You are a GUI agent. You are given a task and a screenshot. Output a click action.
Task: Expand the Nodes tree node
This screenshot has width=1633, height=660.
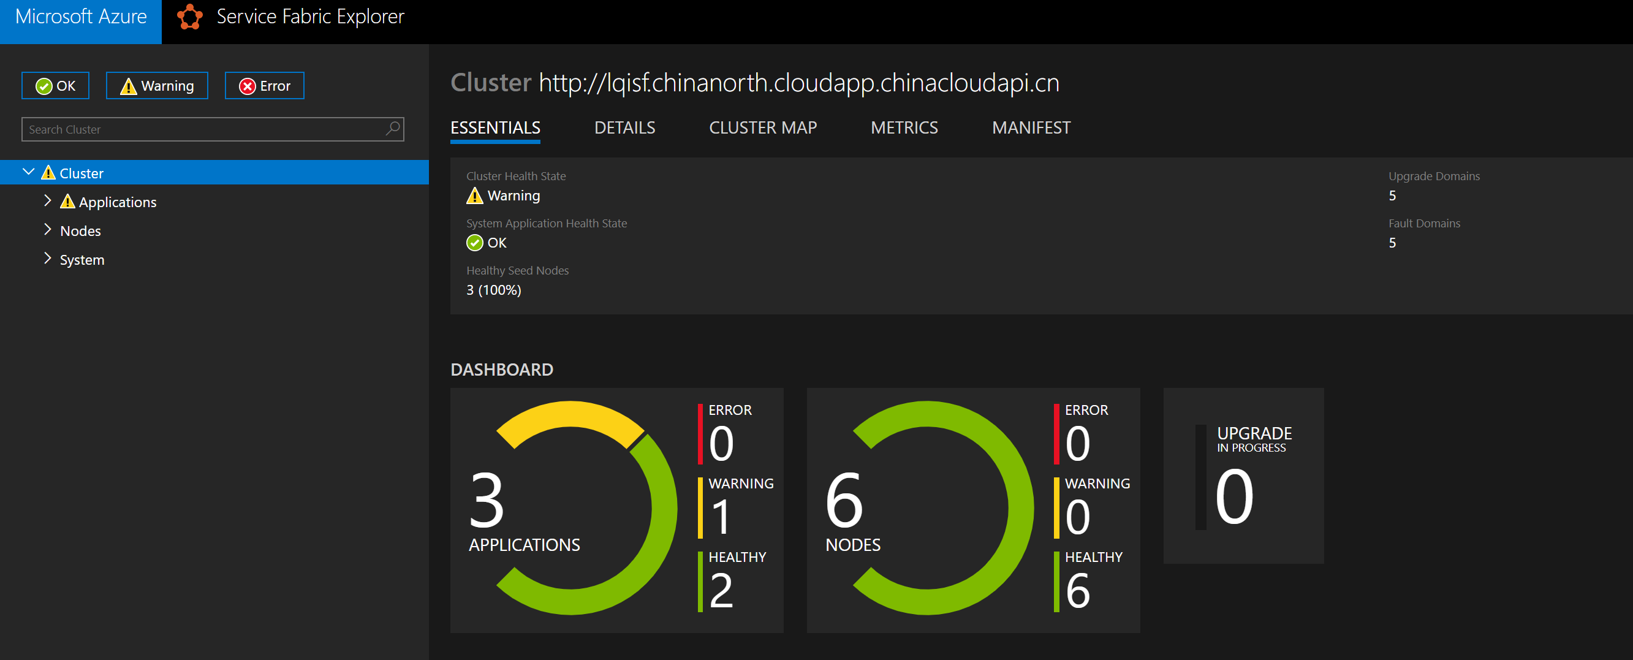(48, 230)
